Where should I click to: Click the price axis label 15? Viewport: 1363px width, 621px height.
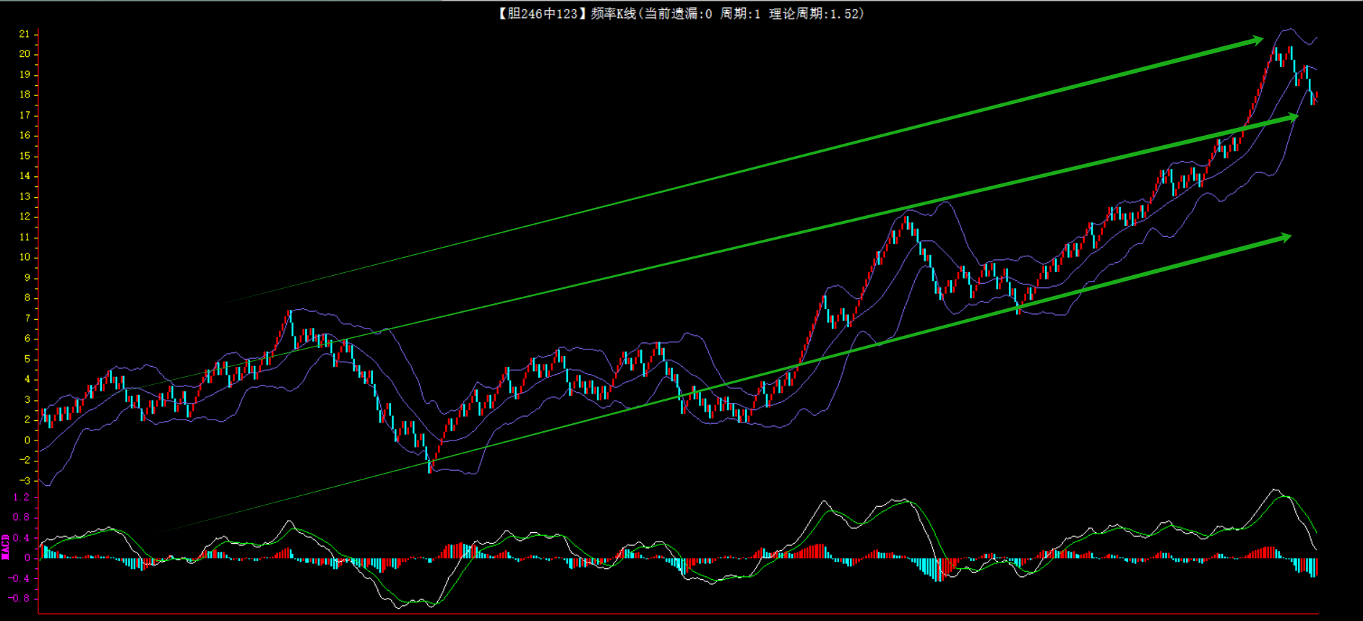click(25, 156)
